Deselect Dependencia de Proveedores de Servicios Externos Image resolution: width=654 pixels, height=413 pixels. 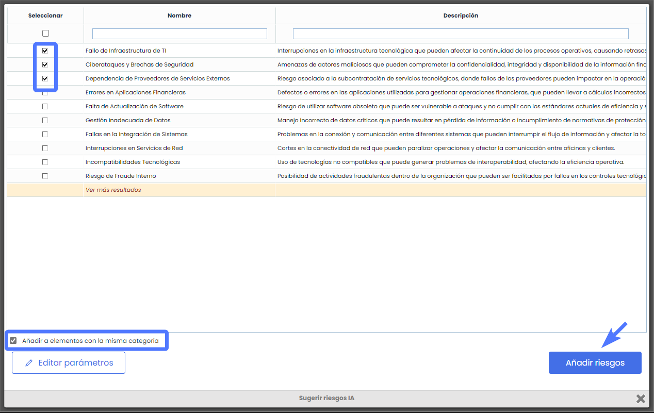[x=45, y=78]
